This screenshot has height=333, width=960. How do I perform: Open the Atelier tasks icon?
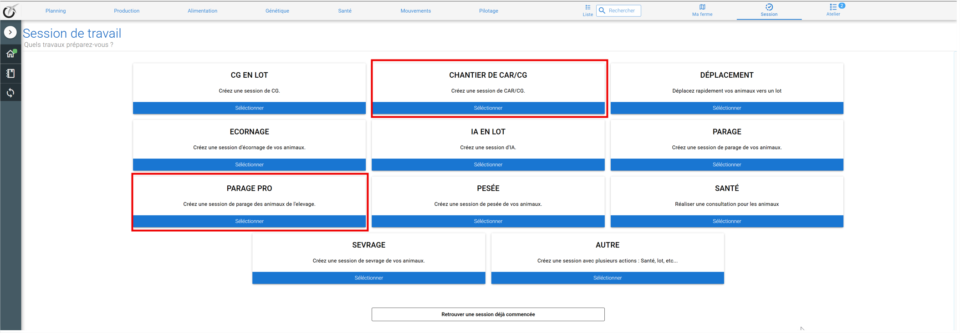(x=833, y=10)
